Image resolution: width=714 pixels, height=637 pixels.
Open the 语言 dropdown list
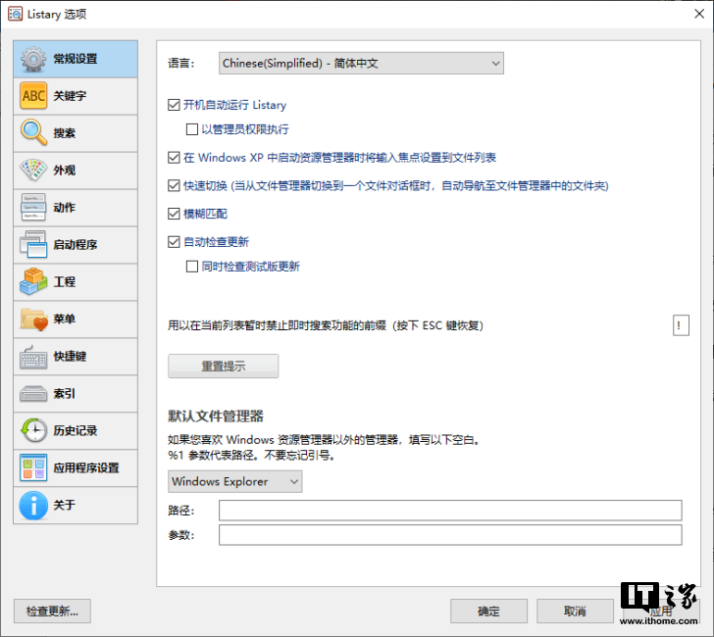point(361,64)
